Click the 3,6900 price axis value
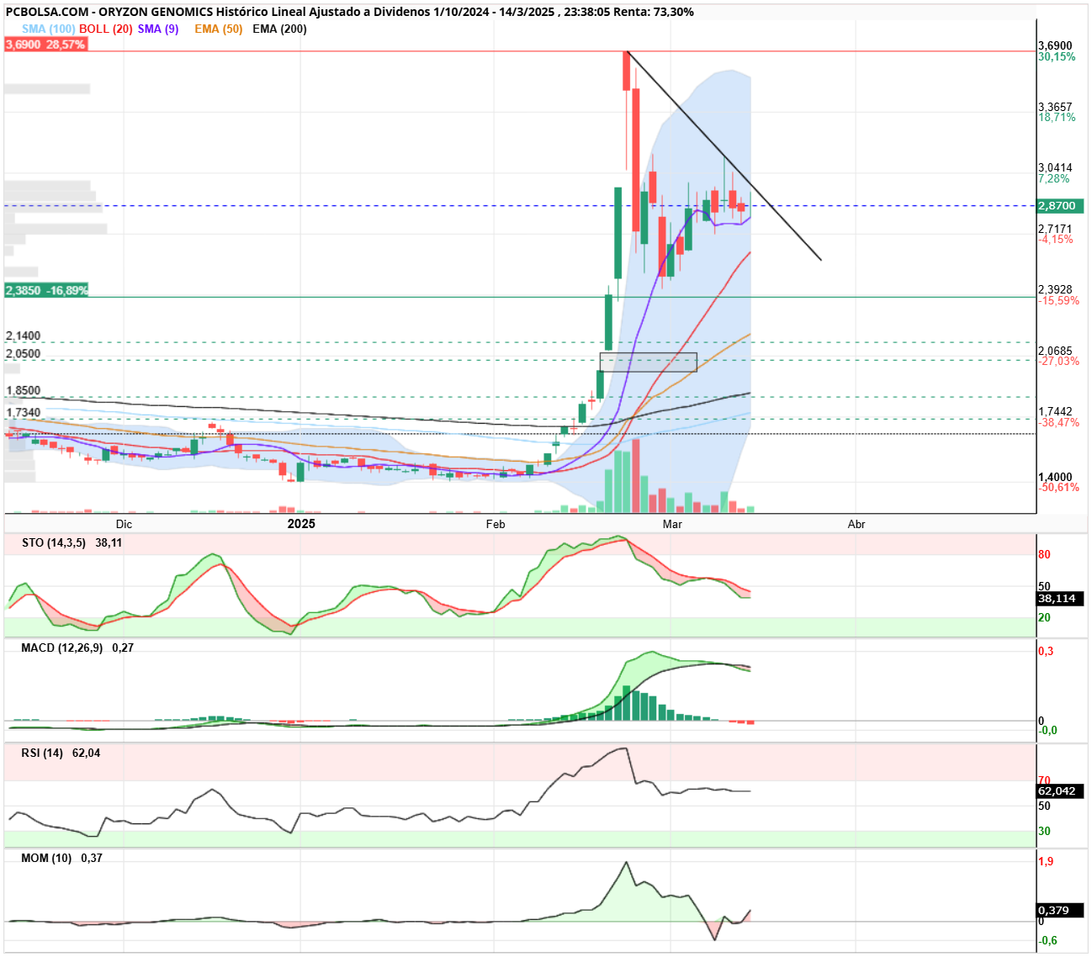The height and width of the screenshot is (957, 1092). [x=1056, y=45]
